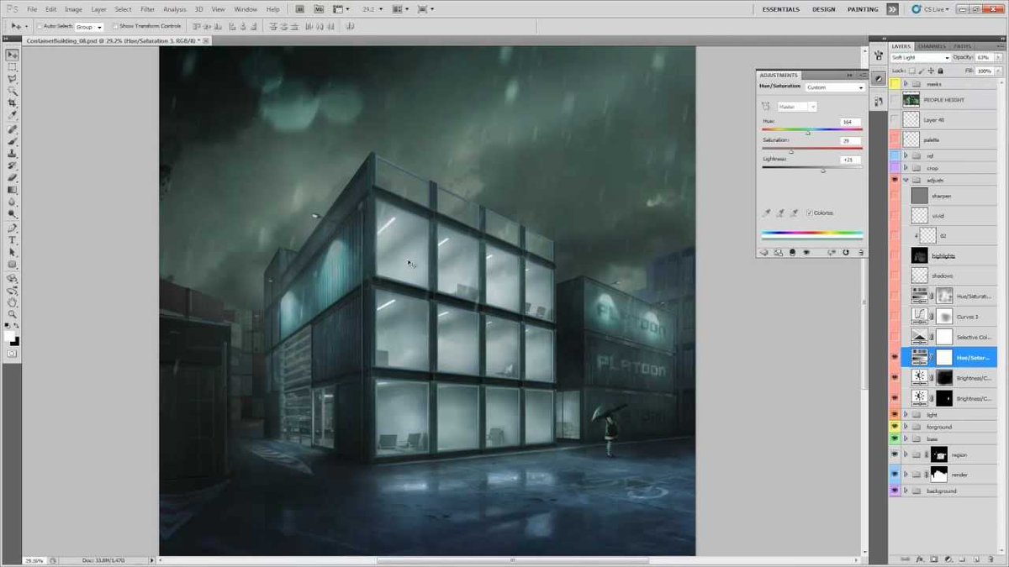Show the PEOPLE HEIGHT layer
Screen dimensions: 1009x567
pos(895,100)
